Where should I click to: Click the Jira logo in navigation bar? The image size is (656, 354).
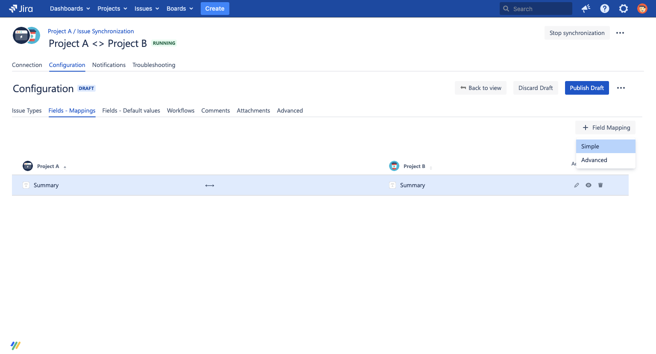20,9
